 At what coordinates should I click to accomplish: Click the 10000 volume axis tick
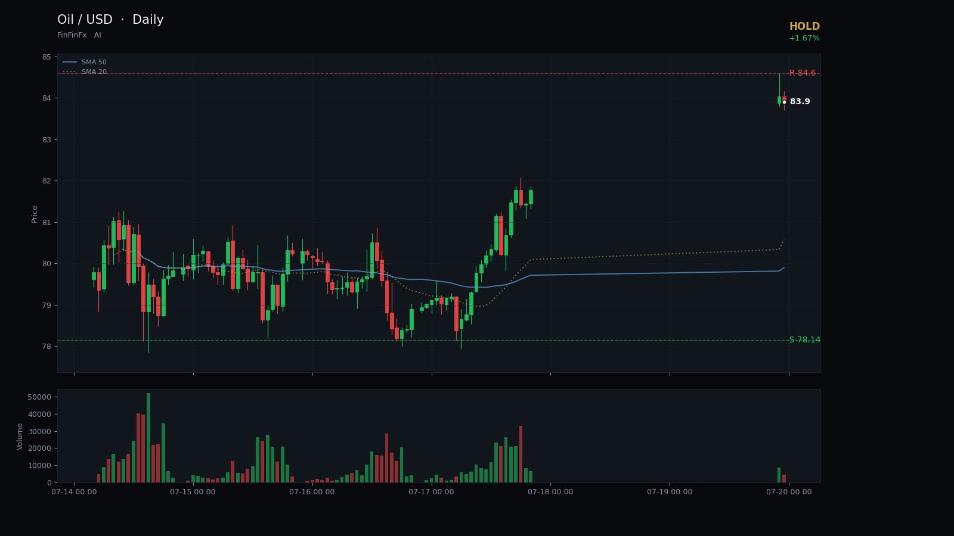point(40,466)
